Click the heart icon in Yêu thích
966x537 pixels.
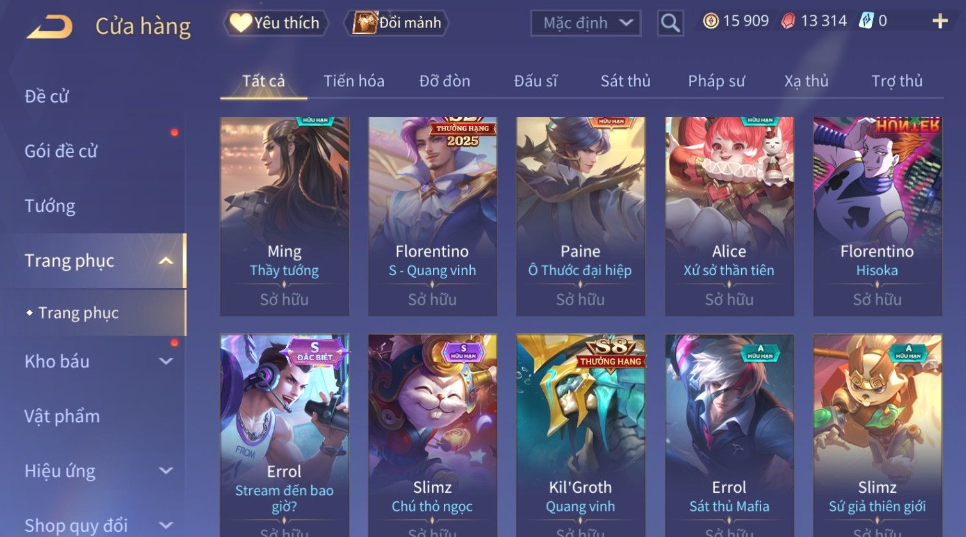click(x=241, y=23)
